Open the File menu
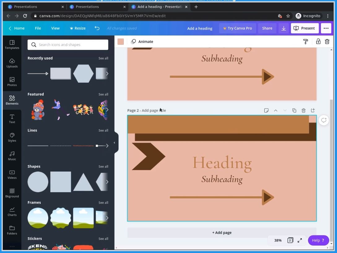This screenshot has height=253, width=337. click(38, 28)
